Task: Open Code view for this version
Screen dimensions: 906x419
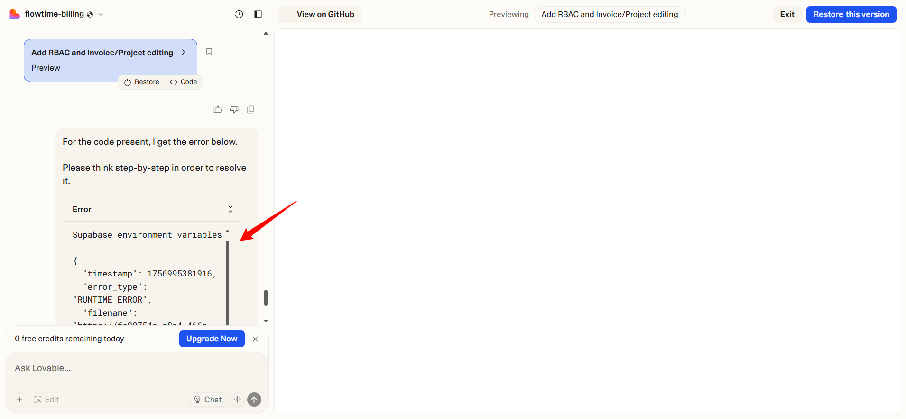Action: point(183,82)
